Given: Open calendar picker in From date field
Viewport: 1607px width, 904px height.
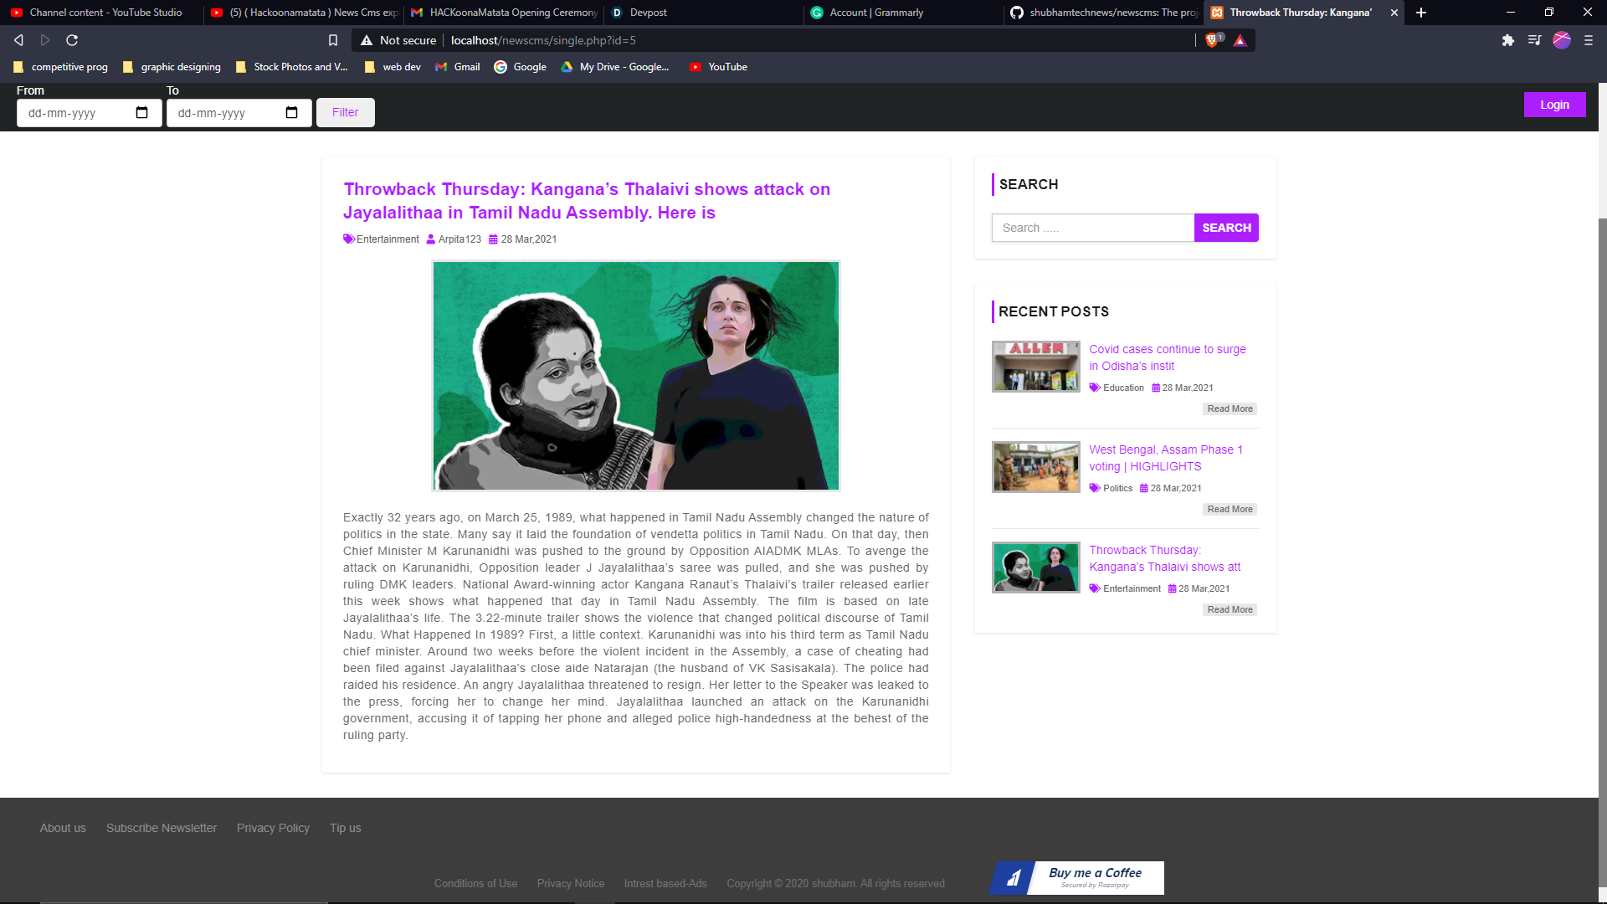Looking at the screenshot, I should (141, 113).
